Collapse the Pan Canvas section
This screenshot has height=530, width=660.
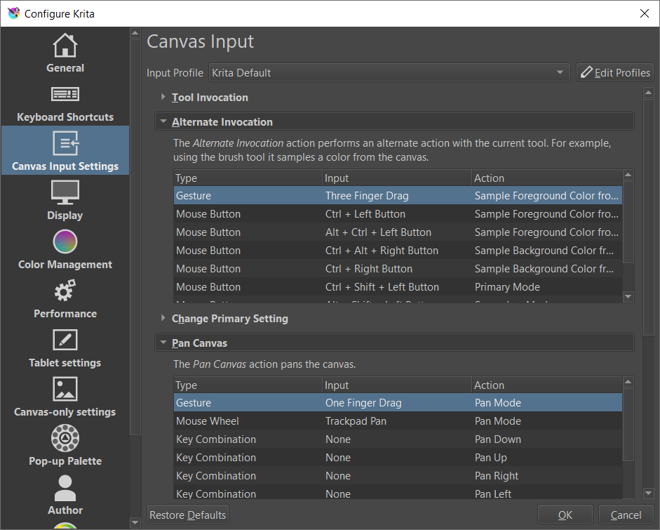coord(199,343)
